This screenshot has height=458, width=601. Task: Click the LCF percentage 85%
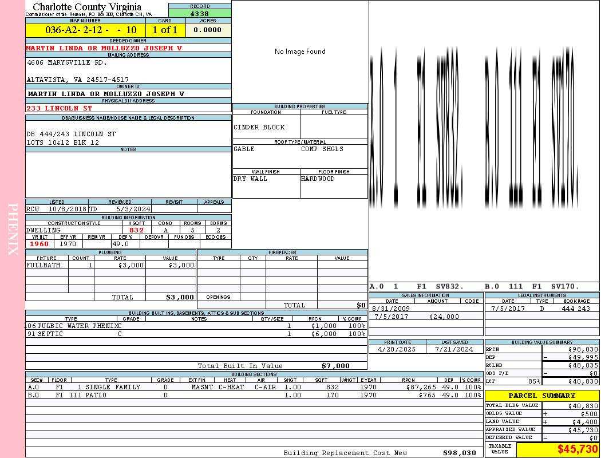coord(534,381)
